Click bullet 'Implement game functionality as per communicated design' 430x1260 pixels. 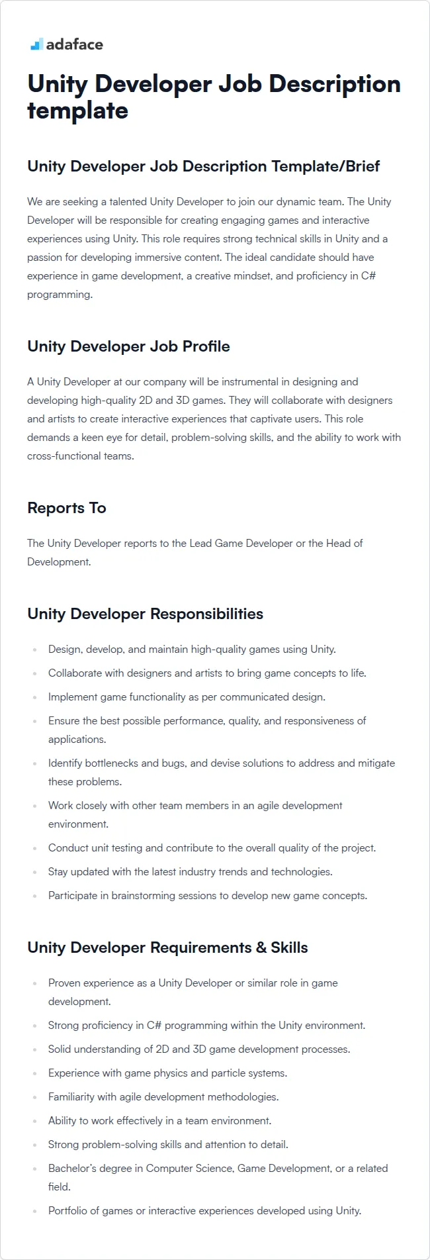tap(187, 697)
